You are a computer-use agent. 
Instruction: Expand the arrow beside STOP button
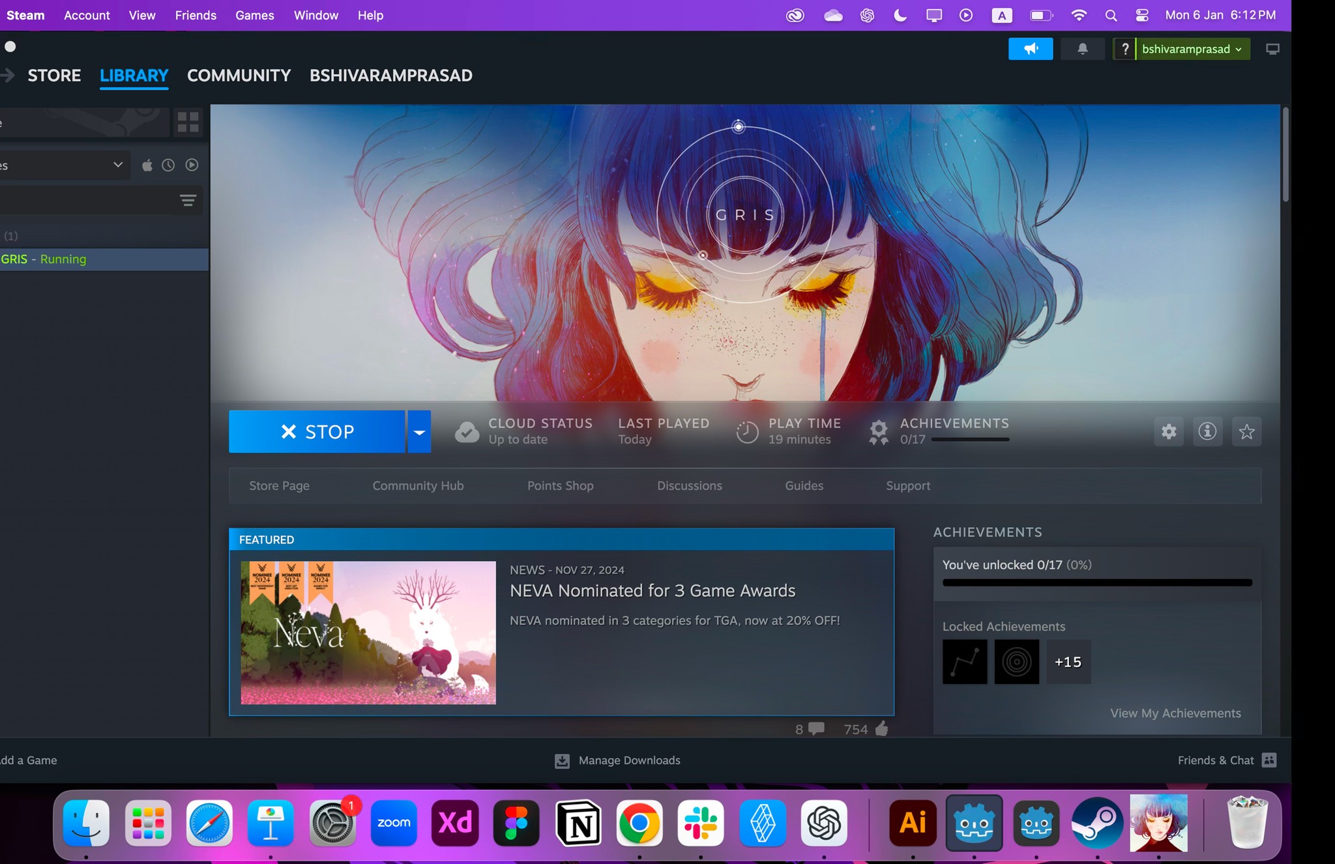coord(419,432)
